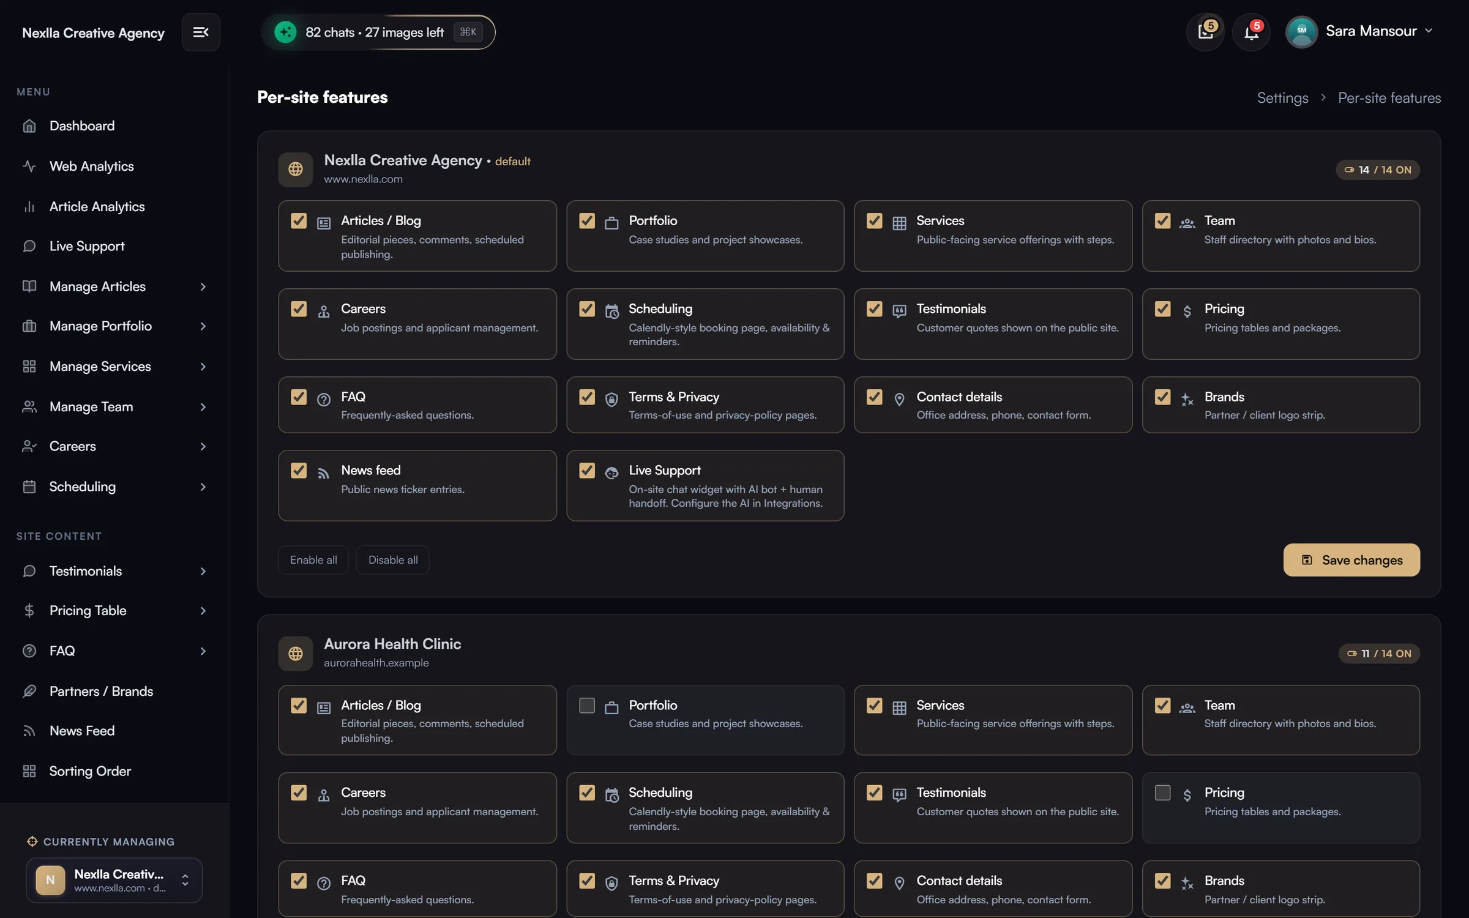
Task: Open the inbox icon with badge 5
Action: (x=1205, y=31)
